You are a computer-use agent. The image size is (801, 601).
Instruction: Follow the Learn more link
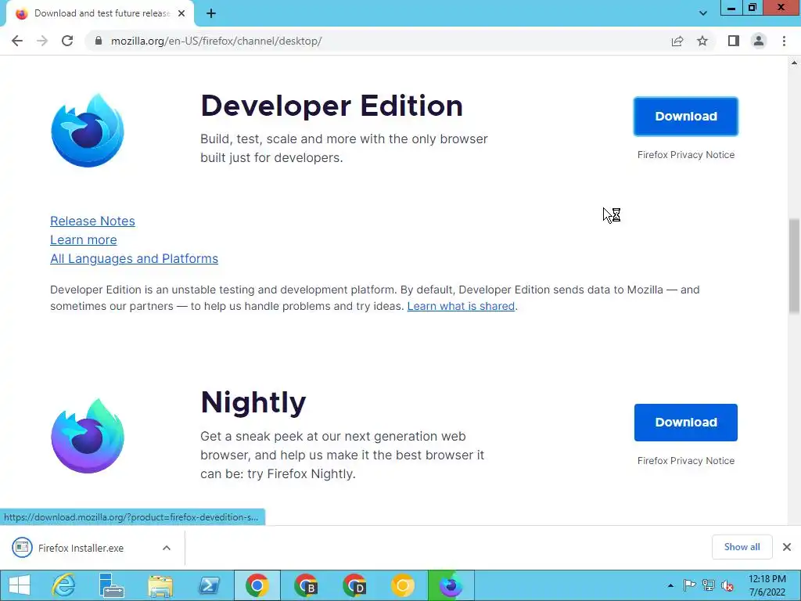pos(83,239)
